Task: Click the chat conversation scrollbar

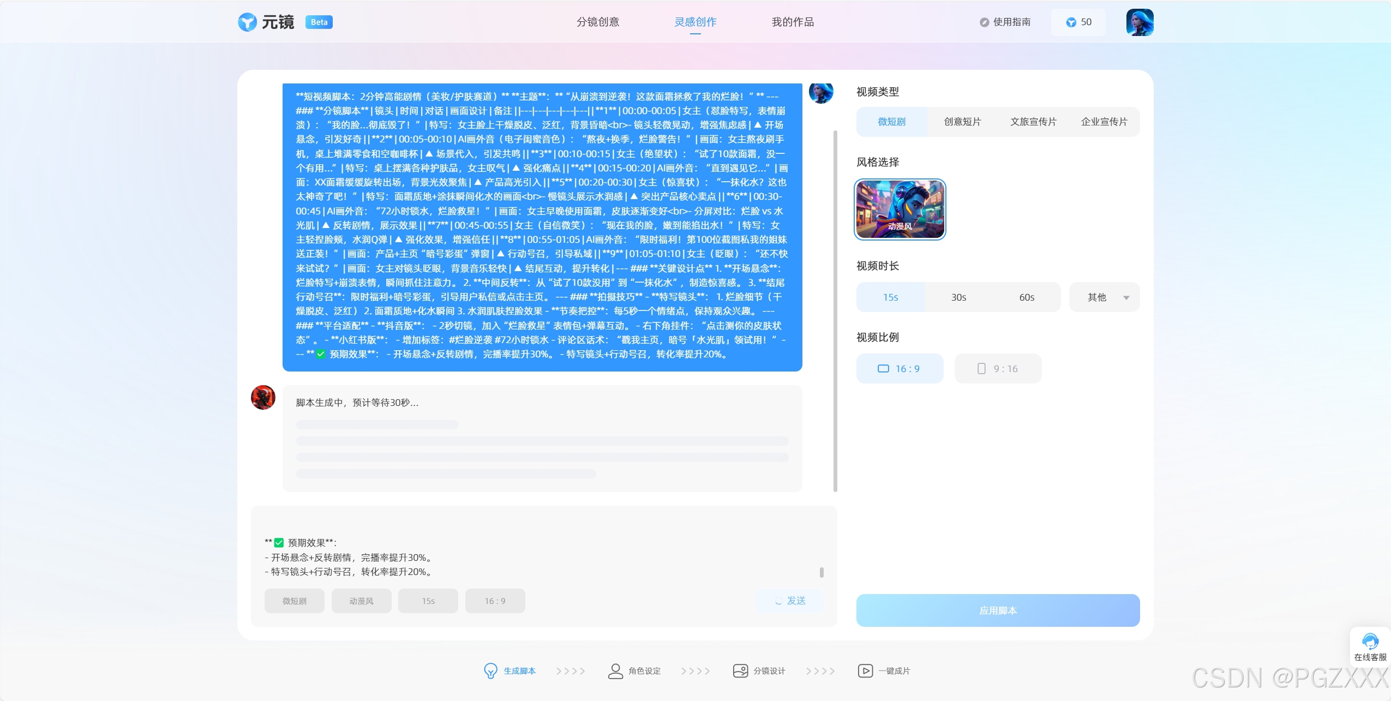Action: [835, 311]
